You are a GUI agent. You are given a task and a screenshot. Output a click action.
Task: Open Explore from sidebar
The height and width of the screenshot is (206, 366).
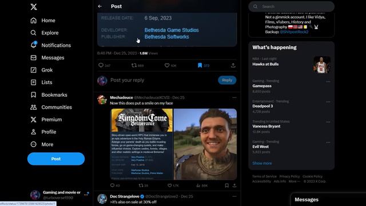[45, 33]
